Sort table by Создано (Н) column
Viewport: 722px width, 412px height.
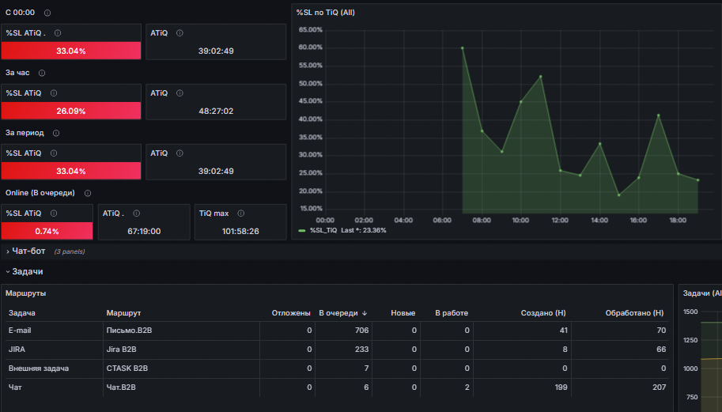point(542,313)
